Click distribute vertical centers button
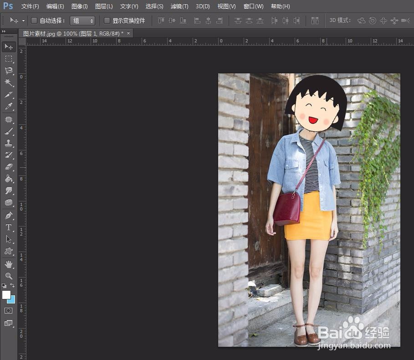 (x=249, y=21)
